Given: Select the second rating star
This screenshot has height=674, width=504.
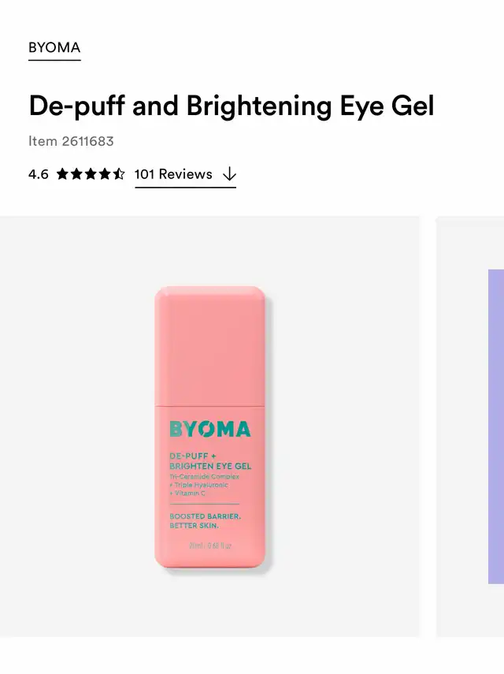Looking at the screenshot, I should point(77,174).
